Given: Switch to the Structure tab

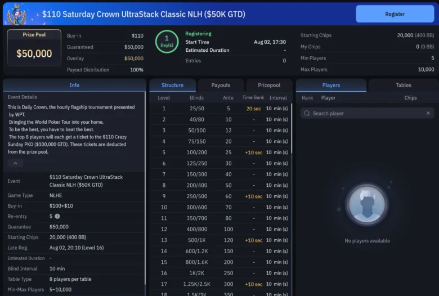Looking at the screenshot, I should [x=172, y=85].
